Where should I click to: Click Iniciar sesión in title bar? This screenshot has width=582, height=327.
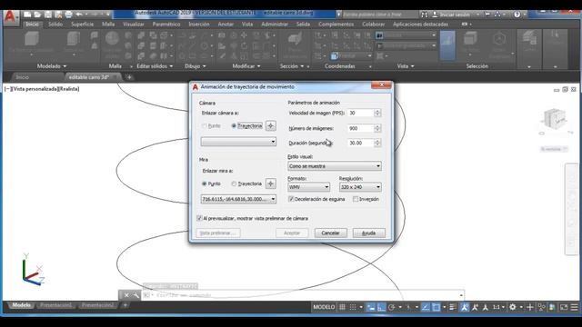(455, 15)
